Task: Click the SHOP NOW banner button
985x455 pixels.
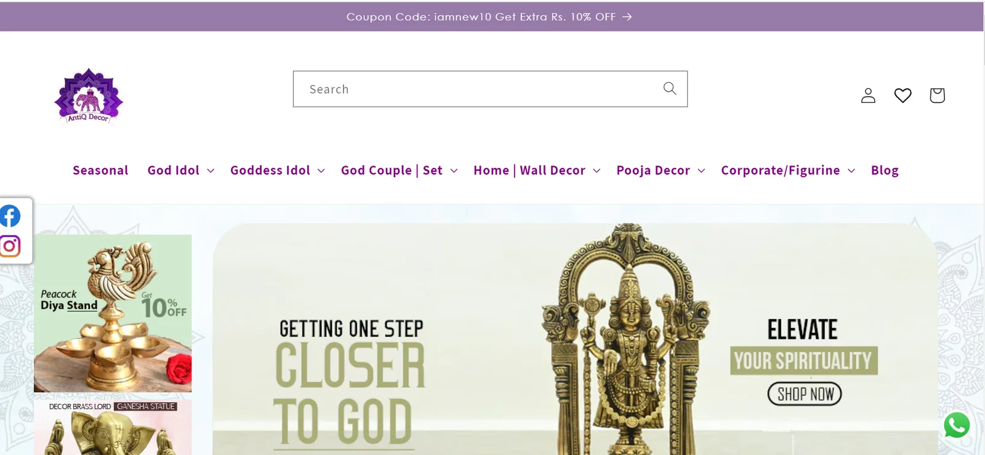Action: (x=805, y=394)
